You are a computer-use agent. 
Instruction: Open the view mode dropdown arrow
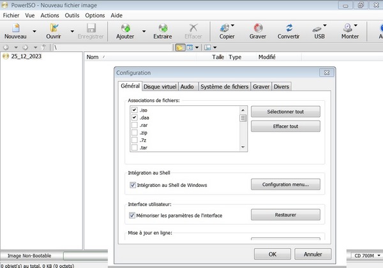[197, 47]
